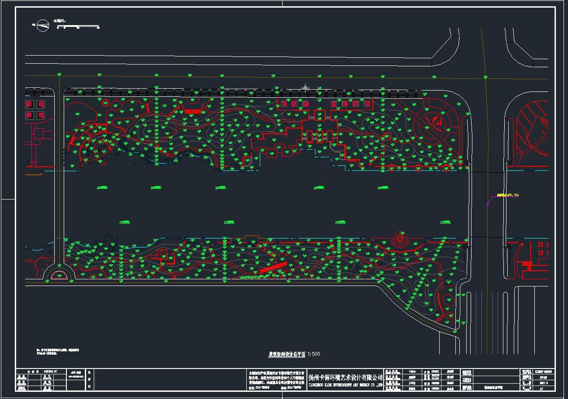Click the copyright notice text block
Viewport: 568px width, 399px height.
click(277, 377)
